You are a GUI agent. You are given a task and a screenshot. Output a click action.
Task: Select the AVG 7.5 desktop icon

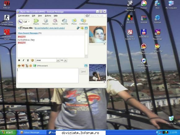click(x=130, y=19)
